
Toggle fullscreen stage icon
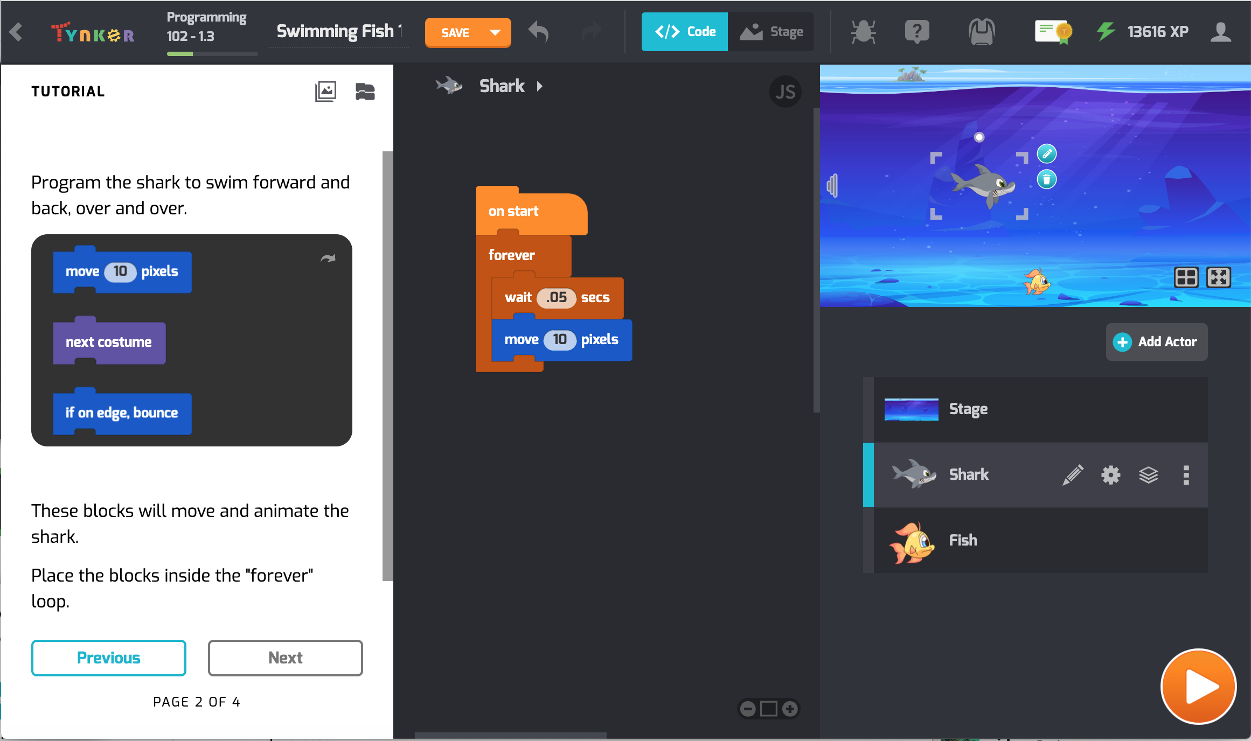pyautogui.click(x=1219, y=277)
